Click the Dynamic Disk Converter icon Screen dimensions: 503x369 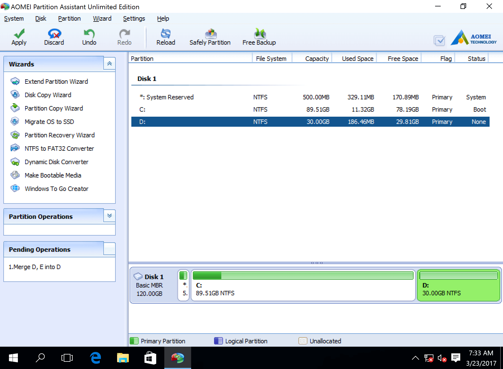click(x=15, y=162)
